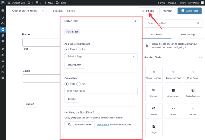205x140 pixels.
Task: Click the WordPress logo in the admin bar
Action: click(3, 3)
